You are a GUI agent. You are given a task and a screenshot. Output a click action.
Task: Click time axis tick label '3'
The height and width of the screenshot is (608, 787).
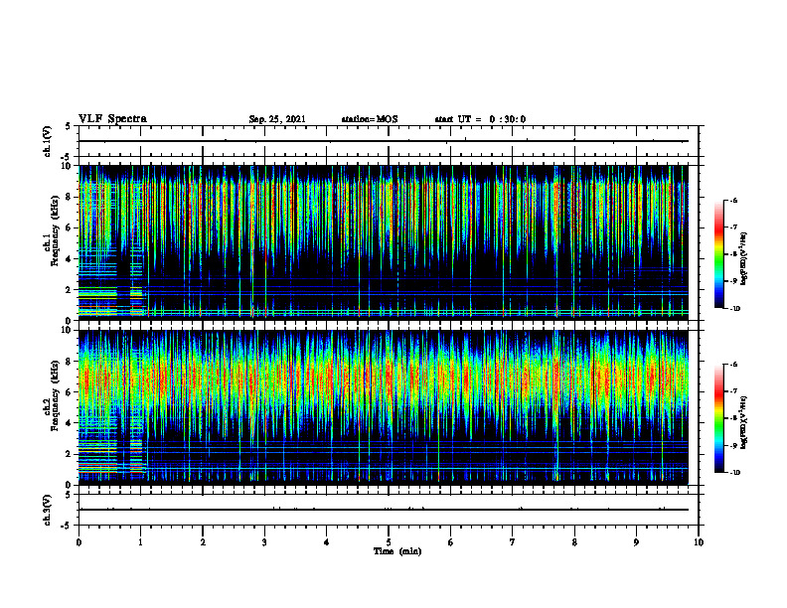[264, 542]
